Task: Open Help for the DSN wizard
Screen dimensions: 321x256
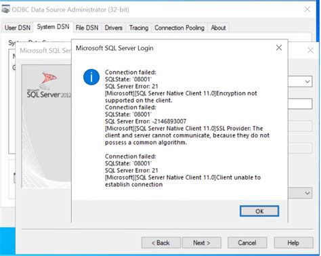Action: click(293, 242)
